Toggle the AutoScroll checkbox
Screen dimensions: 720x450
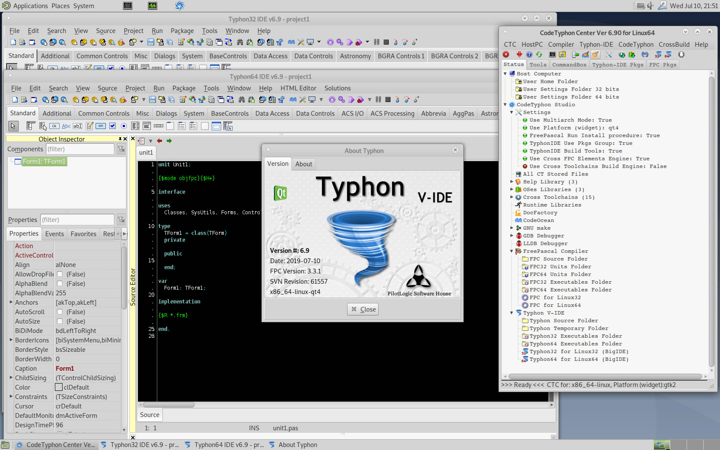point(60,312)
